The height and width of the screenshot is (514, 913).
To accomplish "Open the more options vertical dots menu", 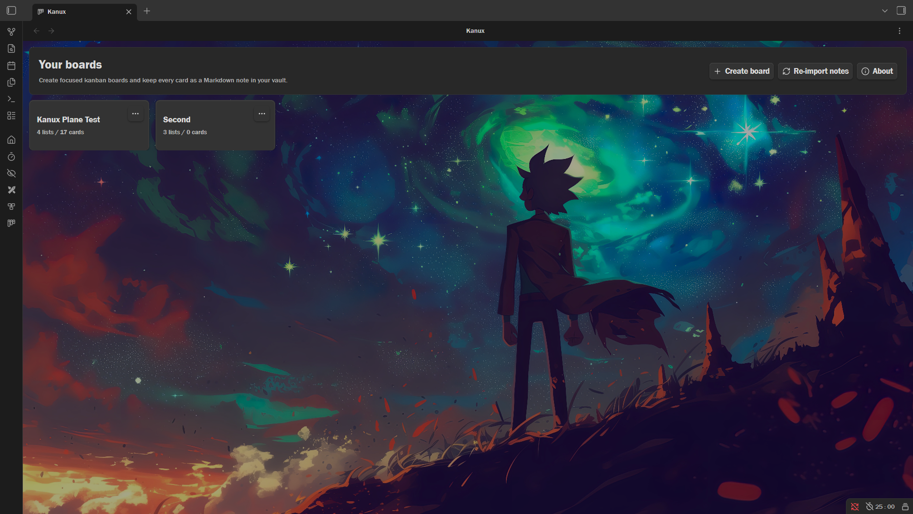I will click(x=900, y=31).
